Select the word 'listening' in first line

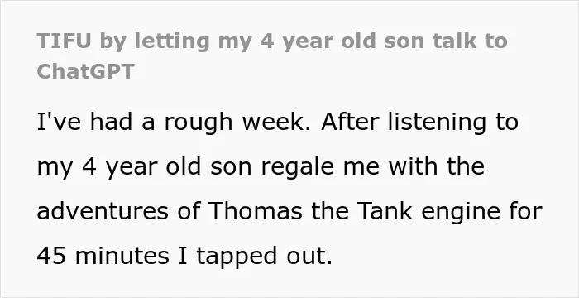pos(437,123)
